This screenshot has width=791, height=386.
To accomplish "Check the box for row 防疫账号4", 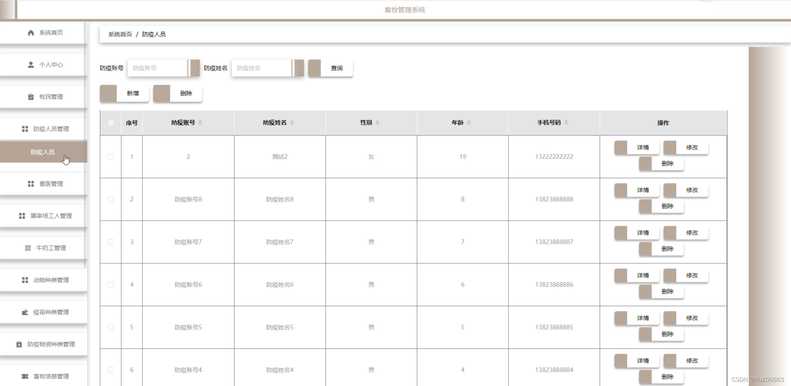I will tap(111, 370).
